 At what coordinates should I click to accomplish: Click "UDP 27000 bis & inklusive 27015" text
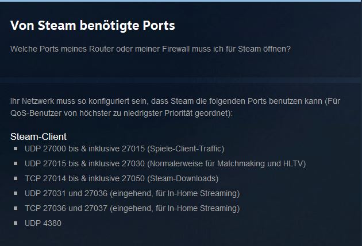pyautogui.click(x=84, y=149)
